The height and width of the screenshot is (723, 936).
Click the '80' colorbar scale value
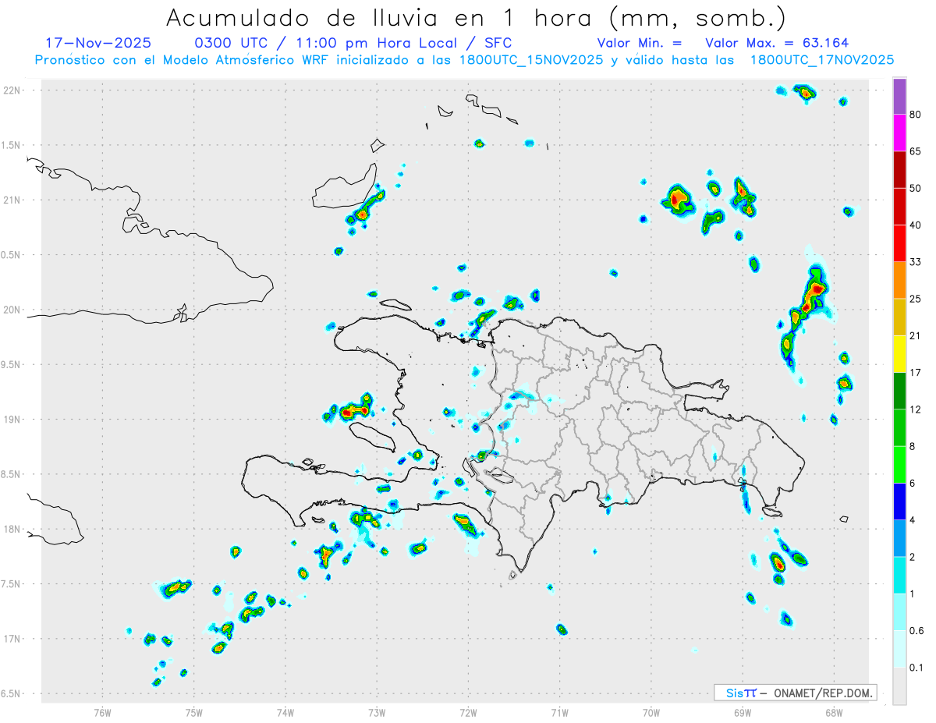click(916, 115)
